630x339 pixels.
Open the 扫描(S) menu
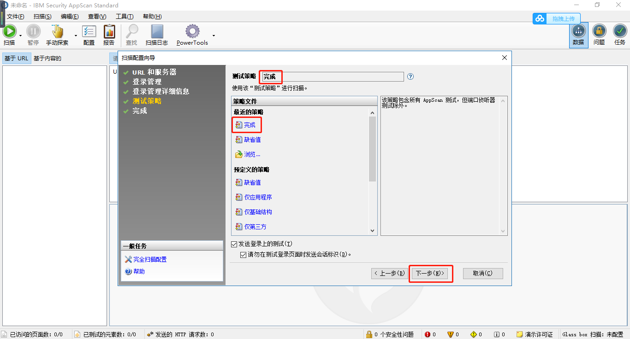(42, 17)
